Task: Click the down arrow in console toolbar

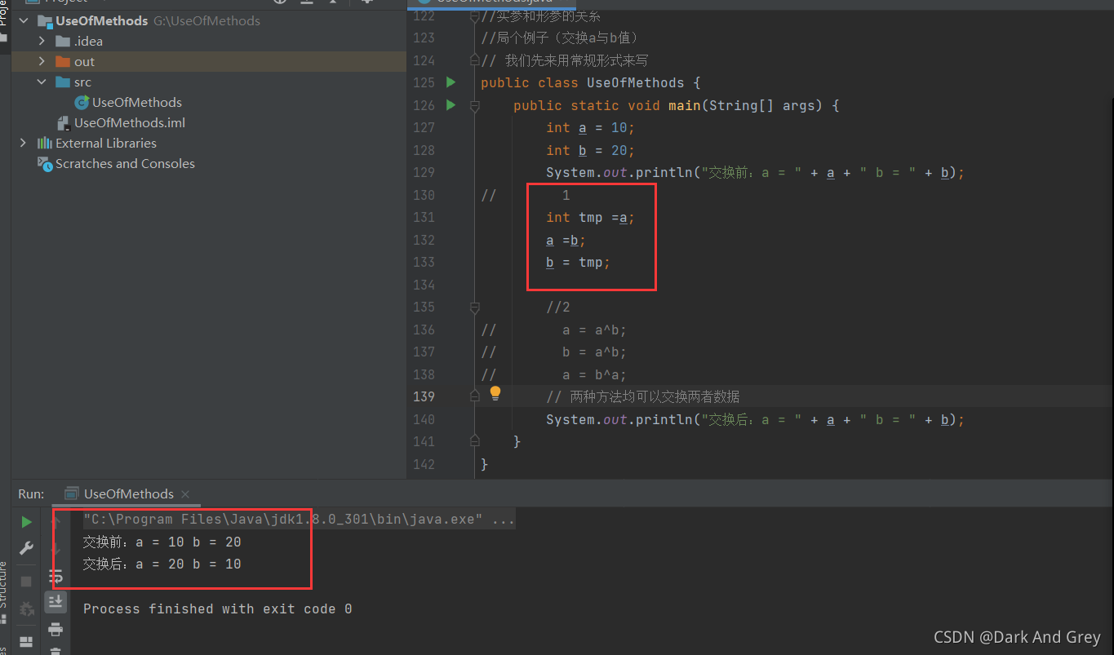Action: (55, 548)
